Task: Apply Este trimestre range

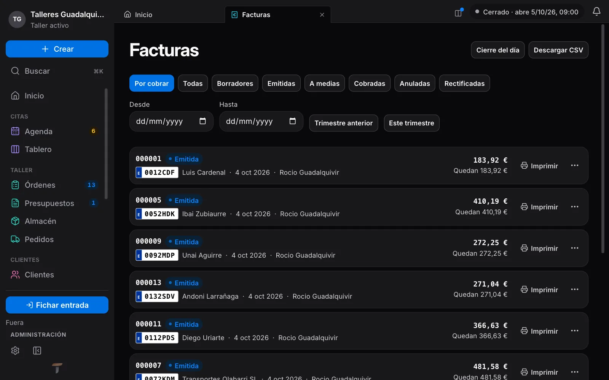Action: [x=411, y=123]
